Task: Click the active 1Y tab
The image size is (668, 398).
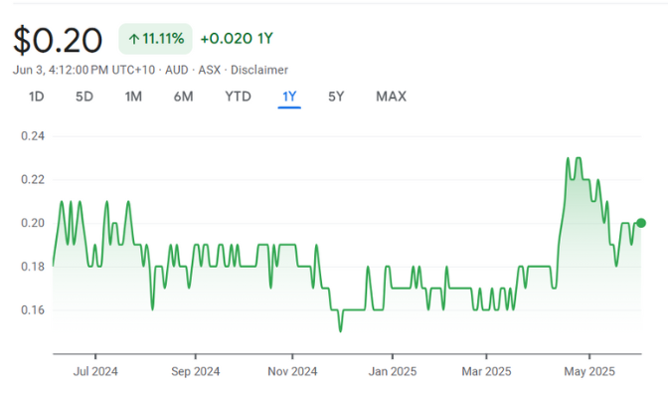Action: click(x=289, y=97)
